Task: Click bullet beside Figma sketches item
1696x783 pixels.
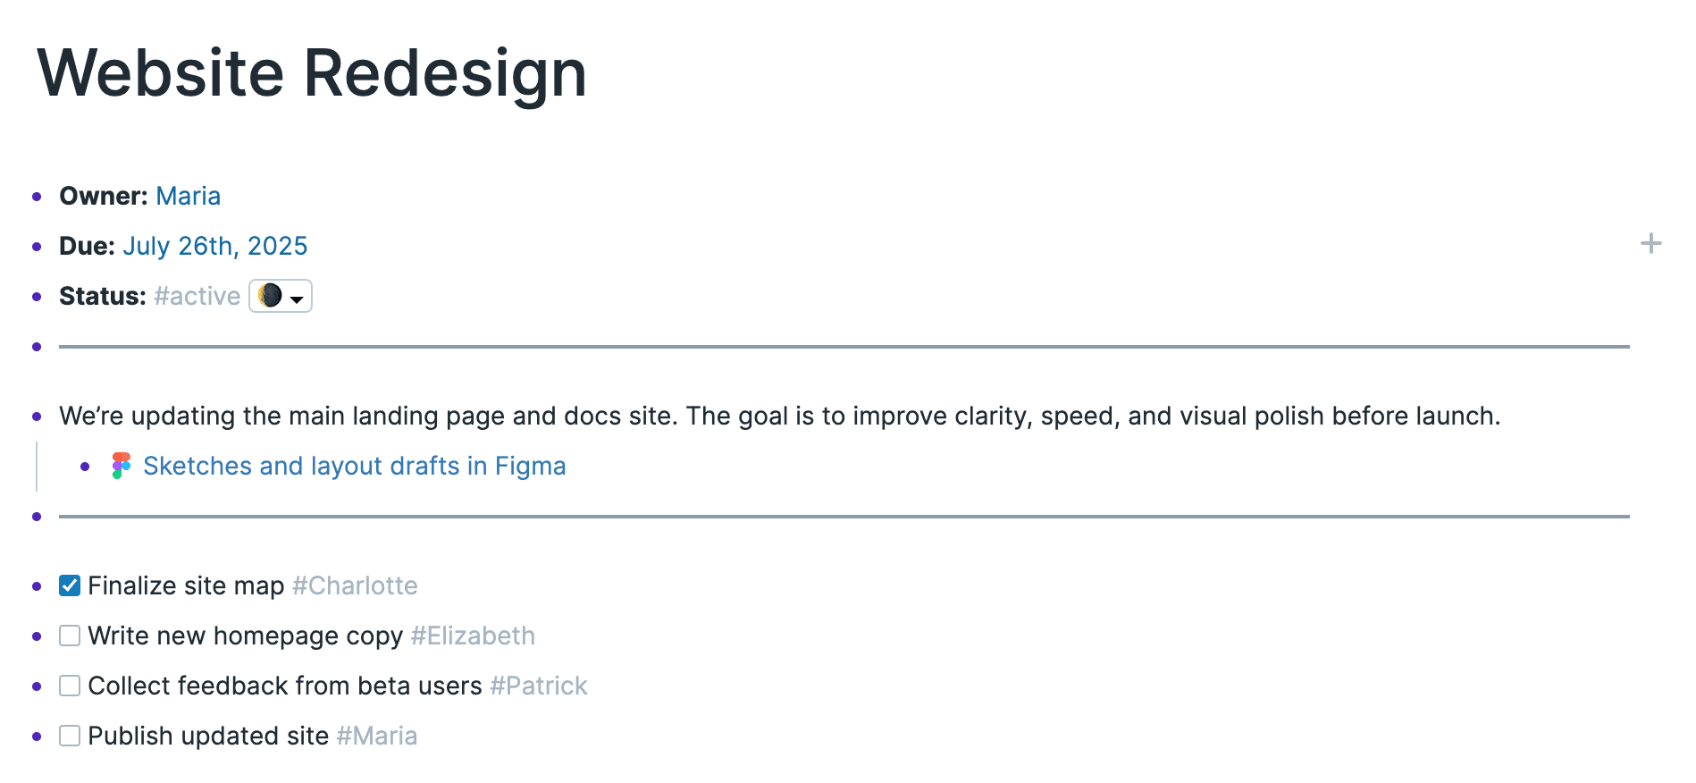Action: coord(85,467)
